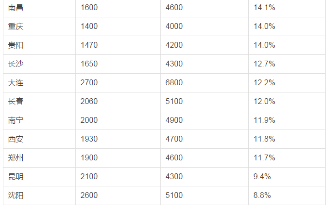329x209 pixels.
Task: Select the 西安 city name
Action: click(x=16, y=139)
